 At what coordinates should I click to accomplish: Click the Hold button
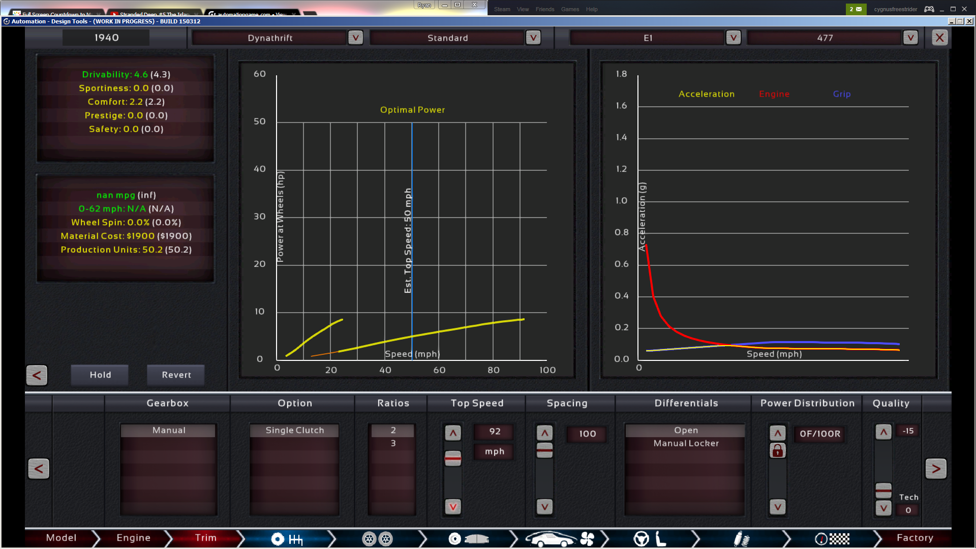100,375
